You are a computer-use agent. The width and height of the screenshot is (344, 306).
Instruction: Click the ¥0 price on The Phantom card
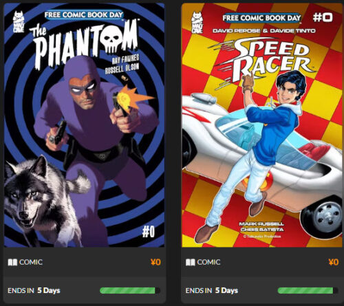155,262
